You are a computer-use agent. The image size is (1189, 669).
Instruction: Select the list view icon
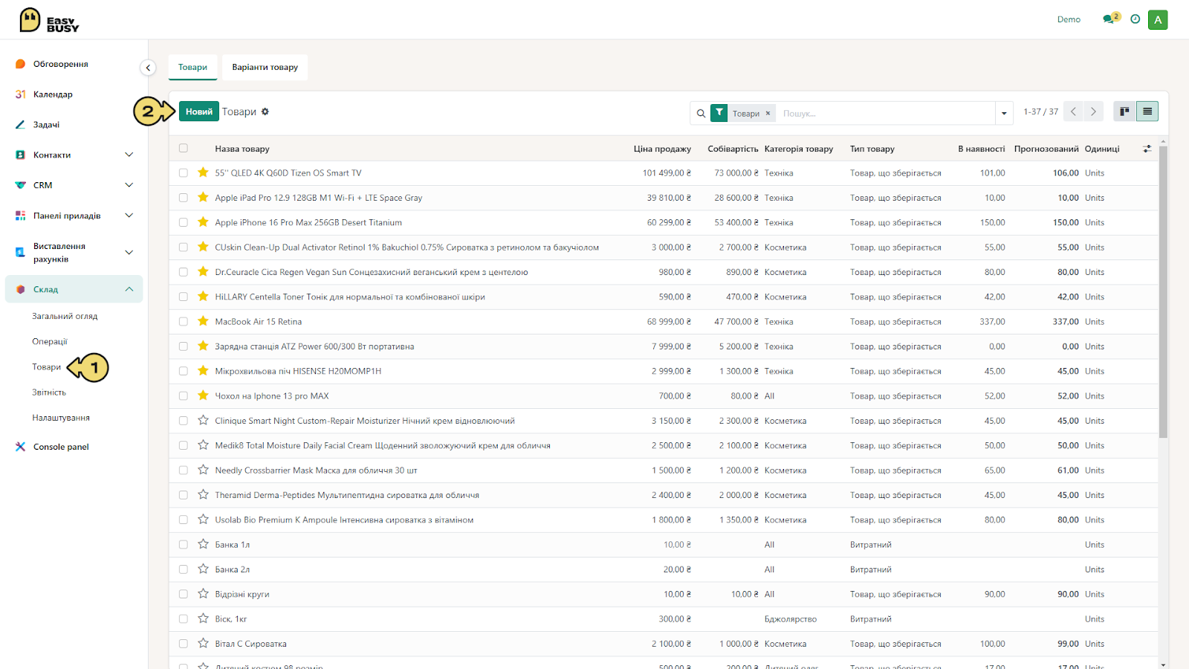[1147, 111]
